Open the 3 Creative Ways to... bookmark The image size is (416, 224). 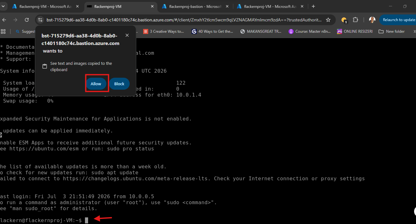point(164,31)
